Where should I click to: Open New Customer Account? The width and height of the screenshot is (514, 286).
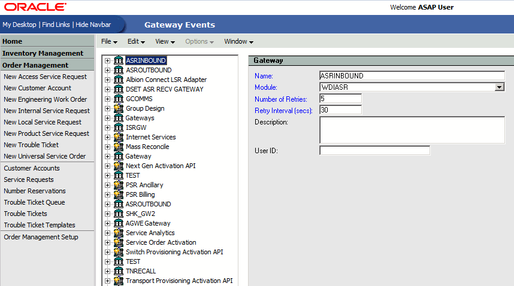point(37,88)
